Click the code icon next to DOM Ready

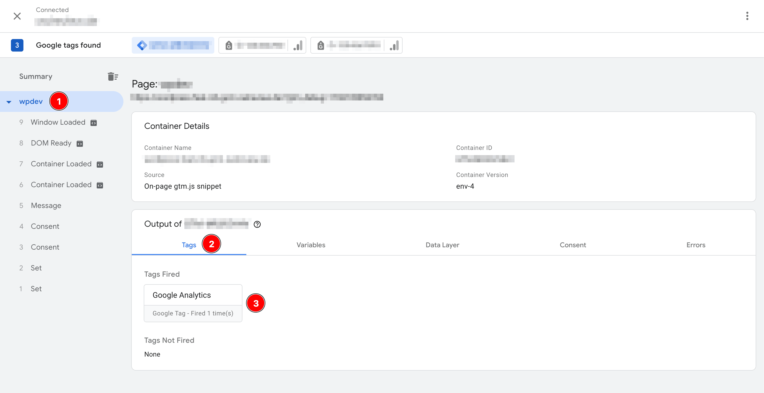pos(80,144)
